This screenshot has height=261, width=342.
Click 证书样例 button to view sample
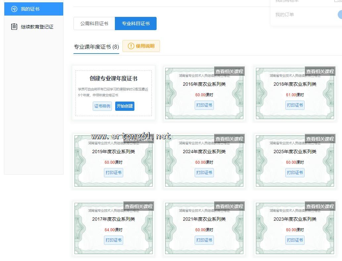coord(102,106)
